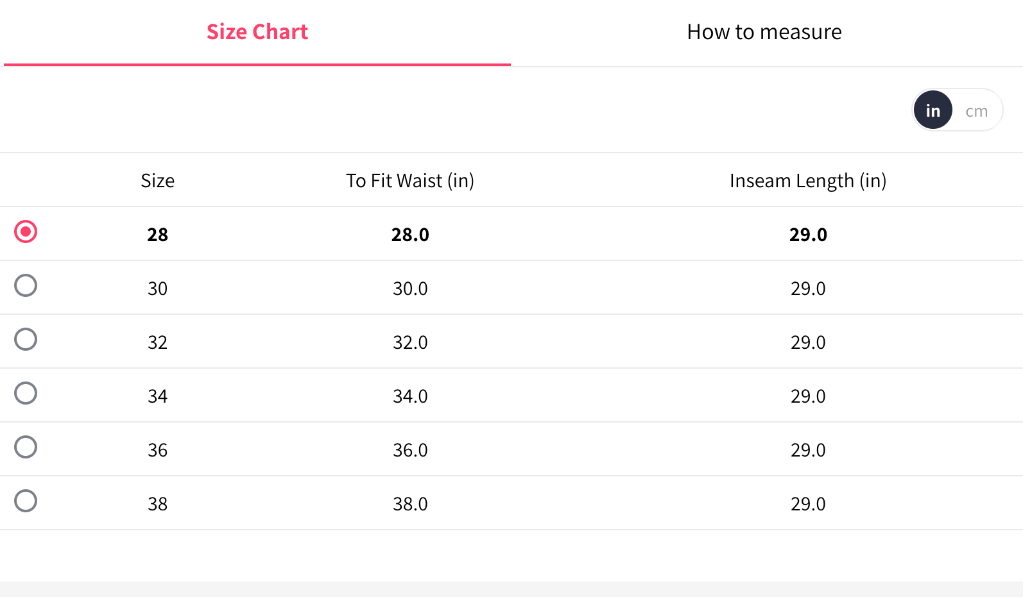1023x604 pixels.
Task: Click inseam 29.0 in size 36 row
Action: coord(808,450)
